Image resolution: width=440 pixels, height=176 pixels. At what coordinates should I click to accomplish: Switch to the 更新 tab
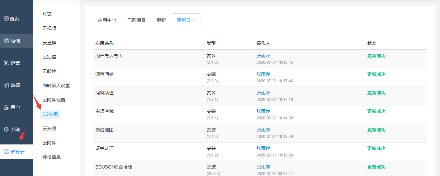pos(161,20)
